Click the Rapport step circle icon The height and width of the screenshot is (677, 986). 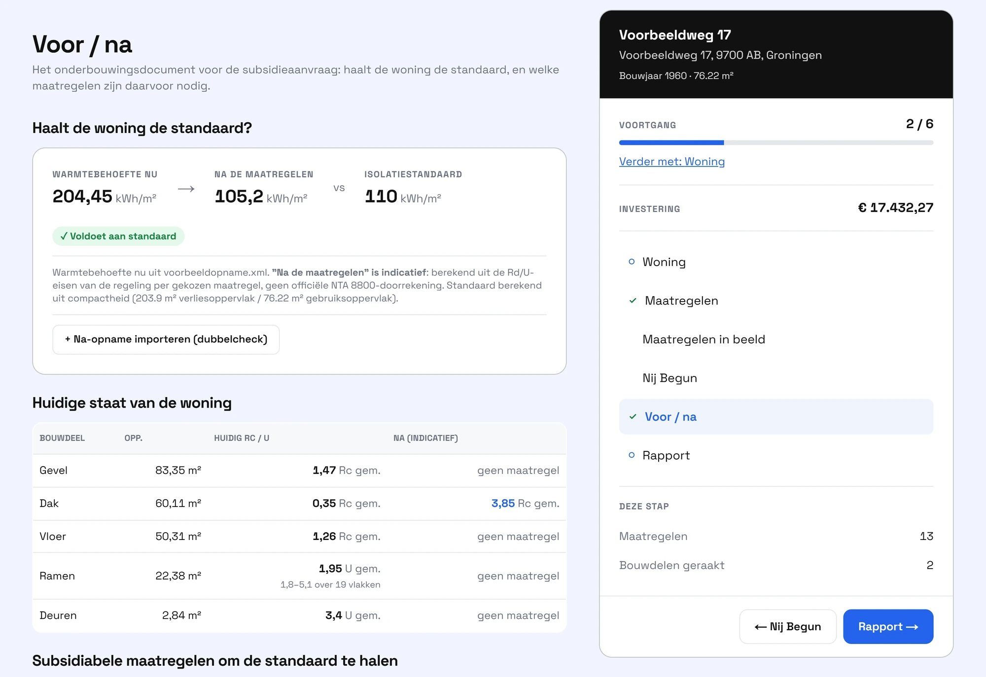(632, 455)
